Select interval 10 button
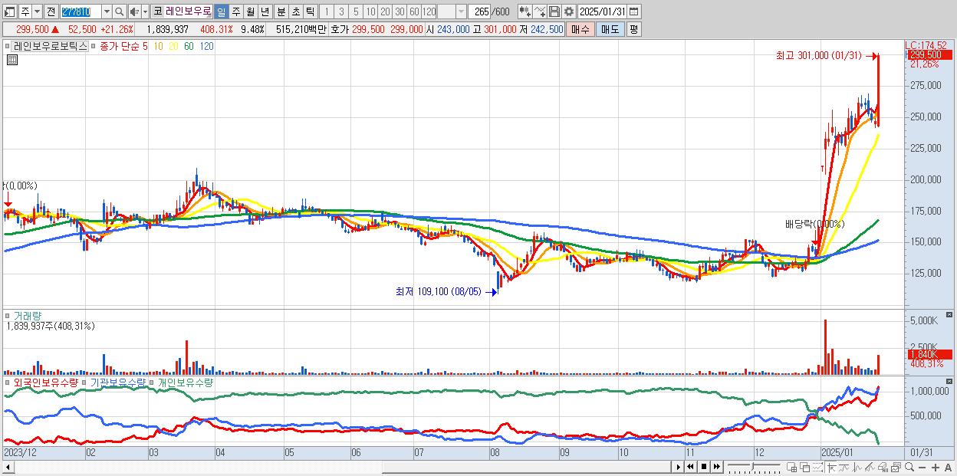The image size is (957, 476). pos(370,11)
